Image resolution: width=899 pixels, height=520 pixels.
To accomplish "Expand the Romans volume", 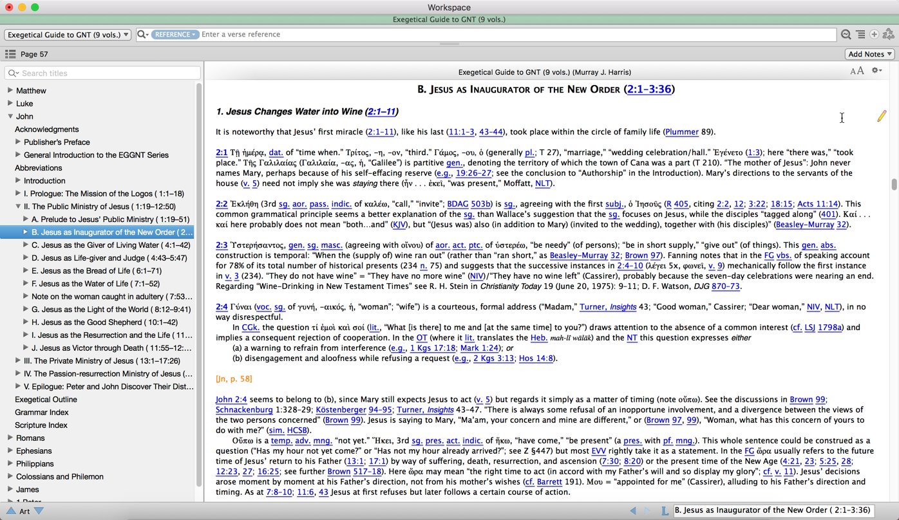I will tap(10, 438).
